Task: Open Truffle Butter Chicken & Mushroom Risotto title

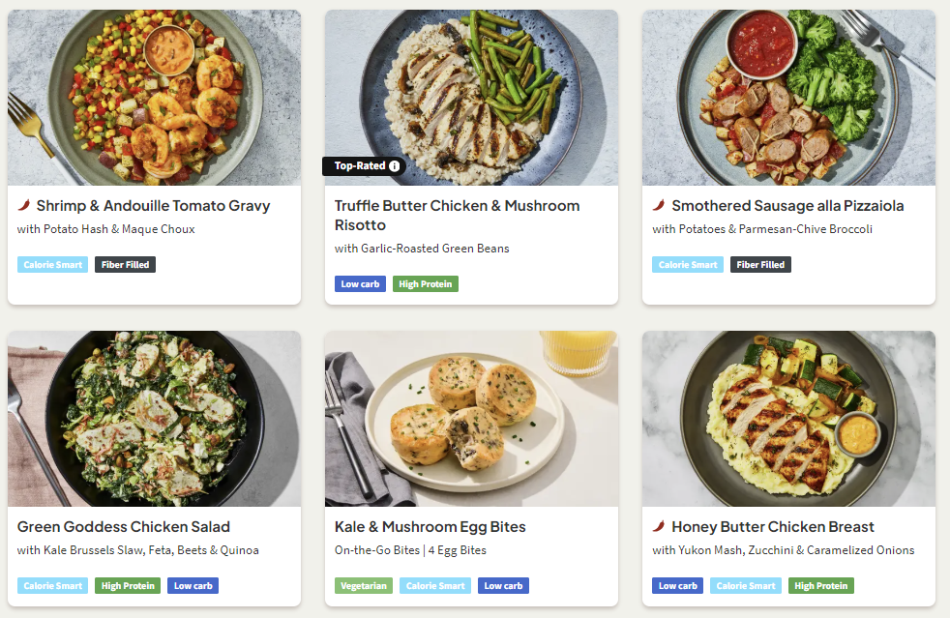Action: (457, 215)
